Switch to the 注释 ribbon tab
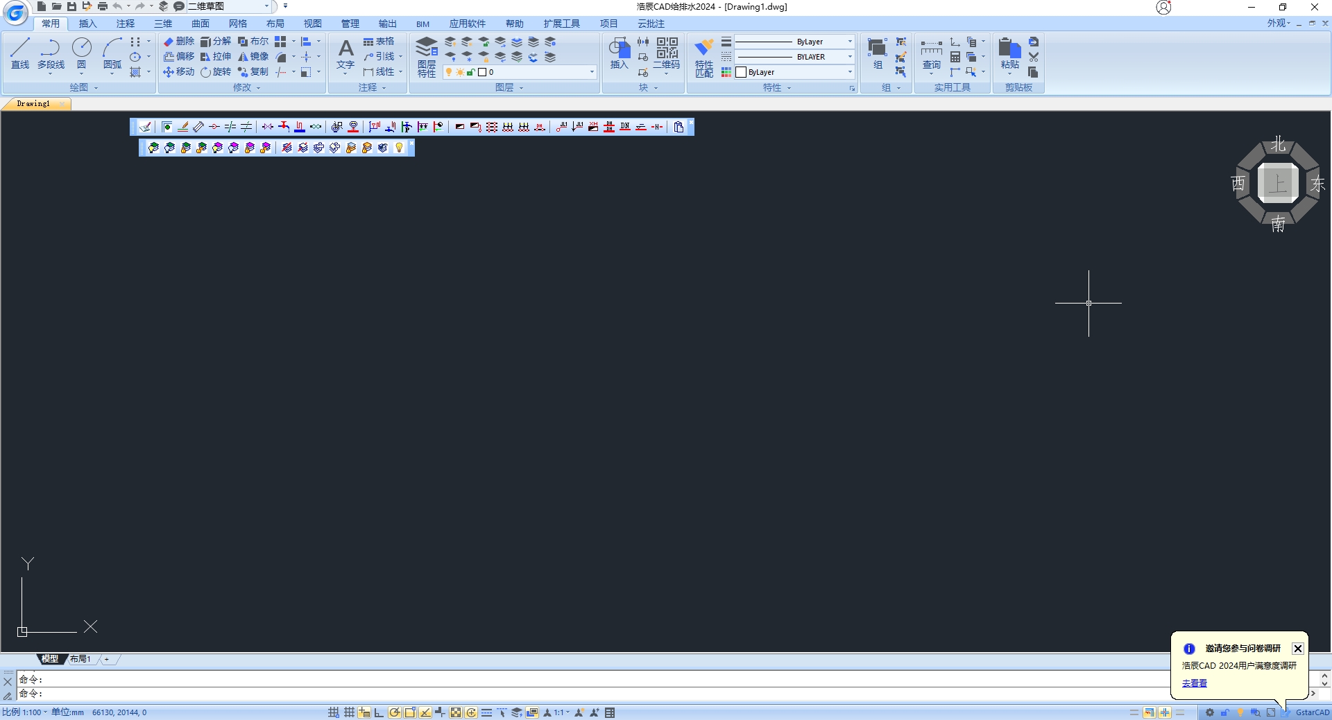This screenshot has height=720, width=1332. 126,24
